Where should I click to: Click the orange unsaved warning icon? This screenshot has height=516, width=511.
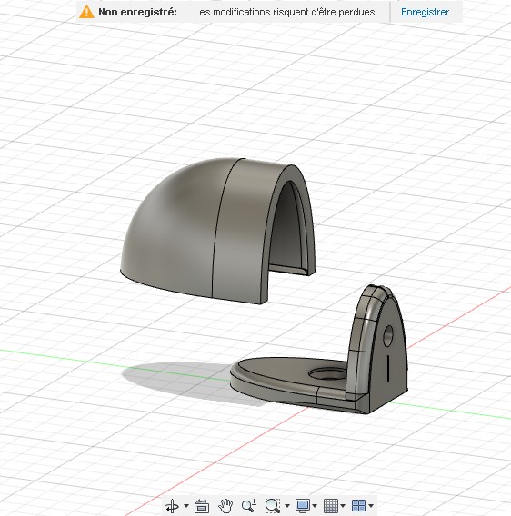point(86,12)
